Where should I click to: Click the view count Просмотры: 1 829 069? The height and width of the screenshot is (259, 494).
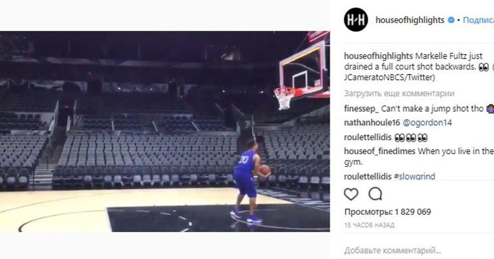tap(387, 212)
